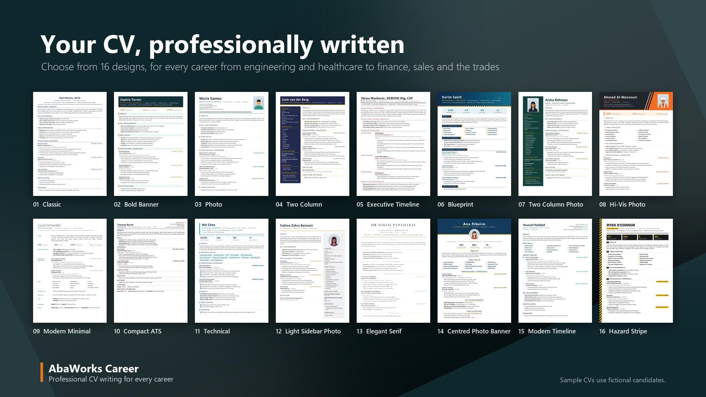
Task: Click the 'Sample CVs use fictional candidates' note
Action: (613, 380)
